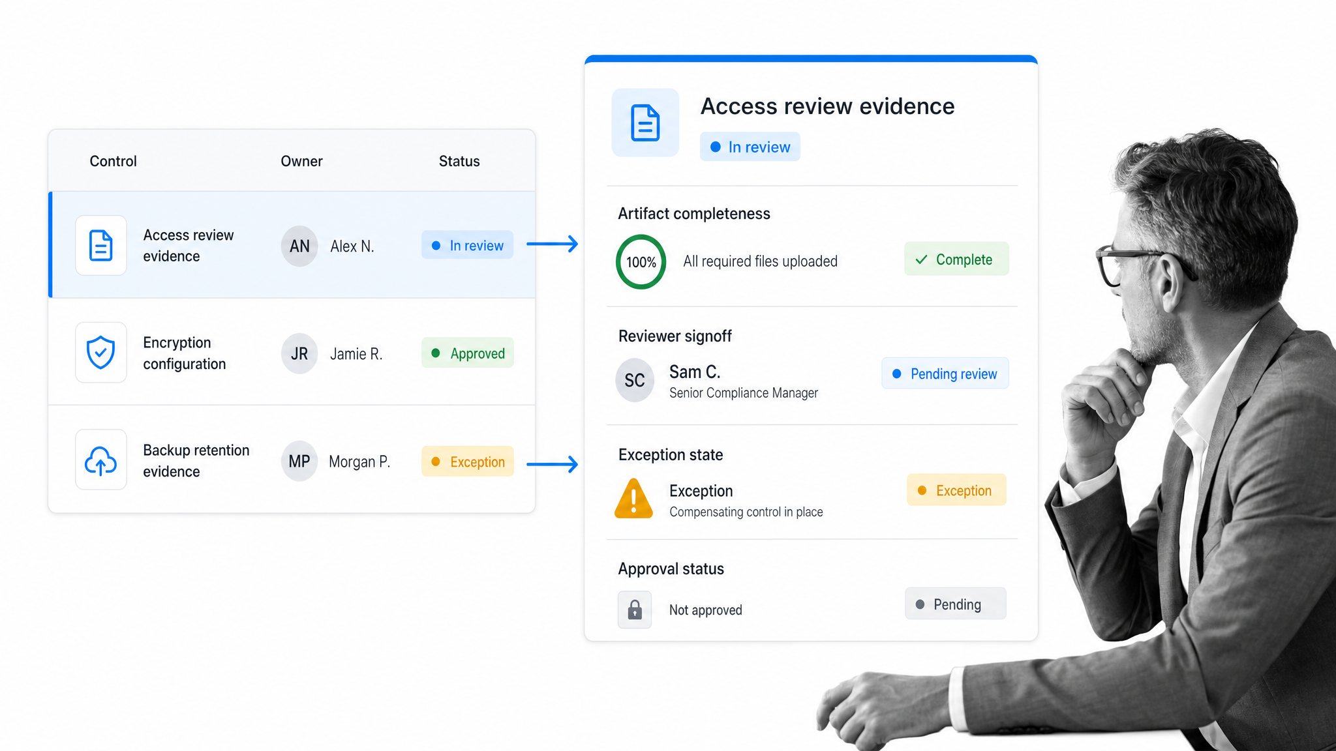This screenshot has width=1336, height=751.
Task: Sort by the Owner column header
Action: pyautogui.click(x=301, y=161)
